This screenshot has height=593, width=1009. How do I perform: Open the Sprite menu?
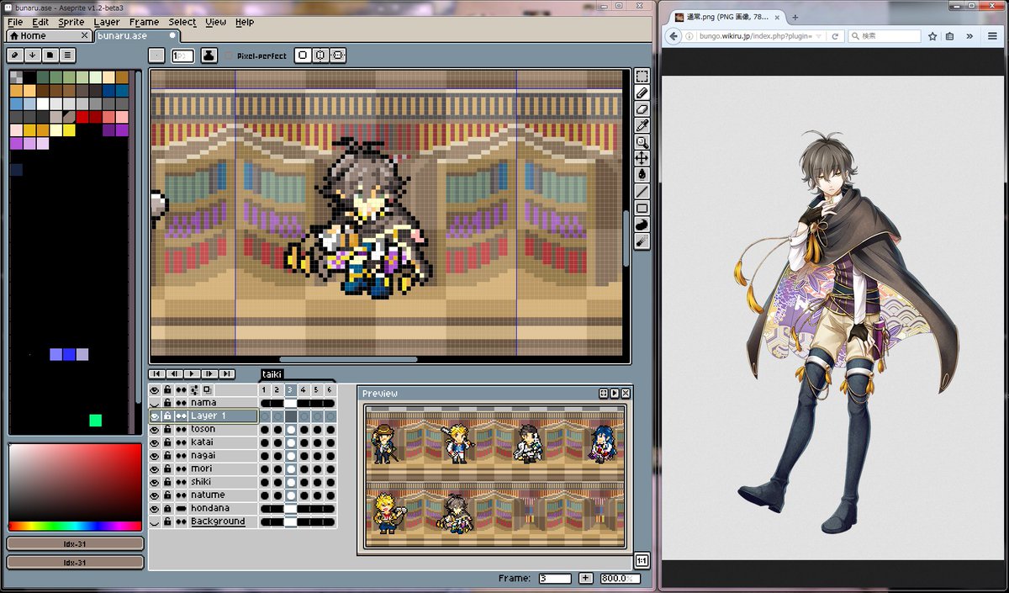71,22
